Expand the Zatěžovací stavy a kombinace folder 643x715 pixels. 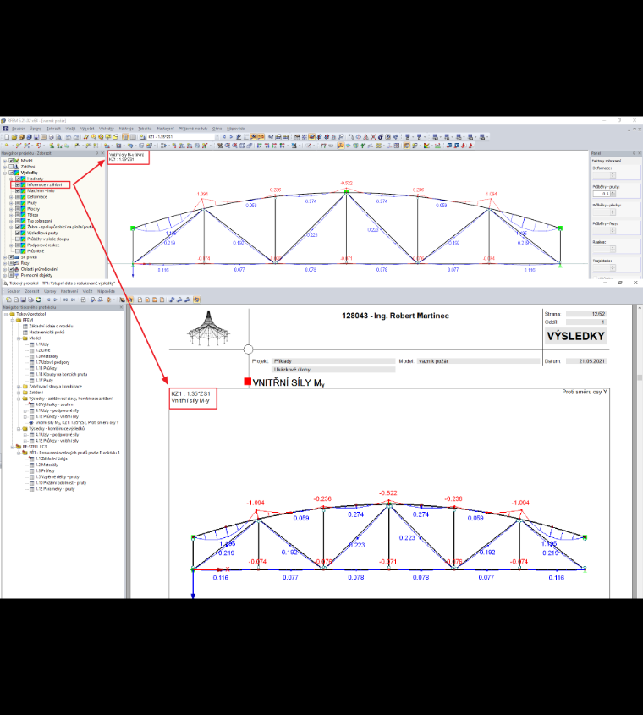[x=19, y=386]
